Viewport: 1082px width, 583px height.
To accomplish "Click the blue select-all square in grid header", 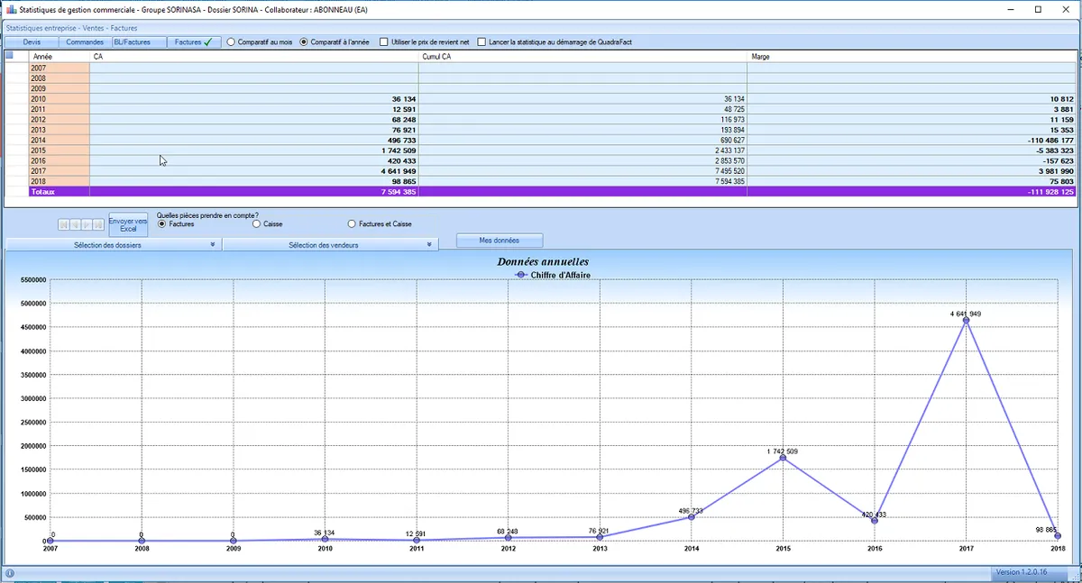I will tap(10, 56).
